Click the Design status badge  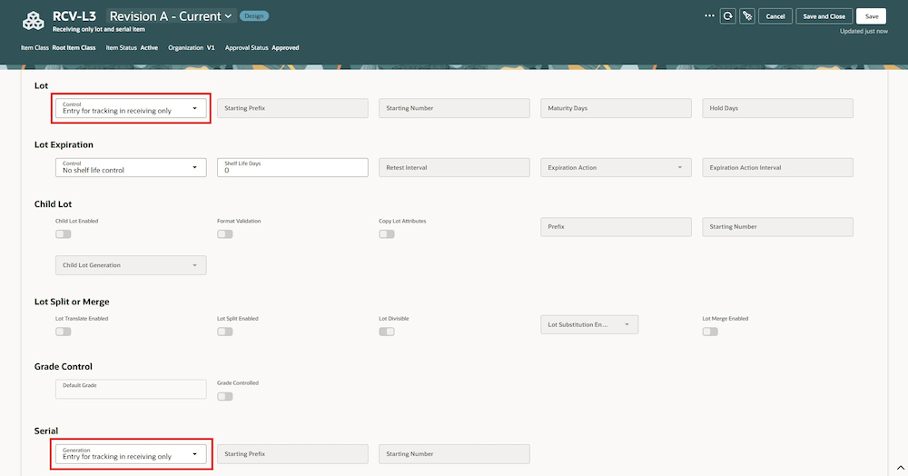coord(253,16)
